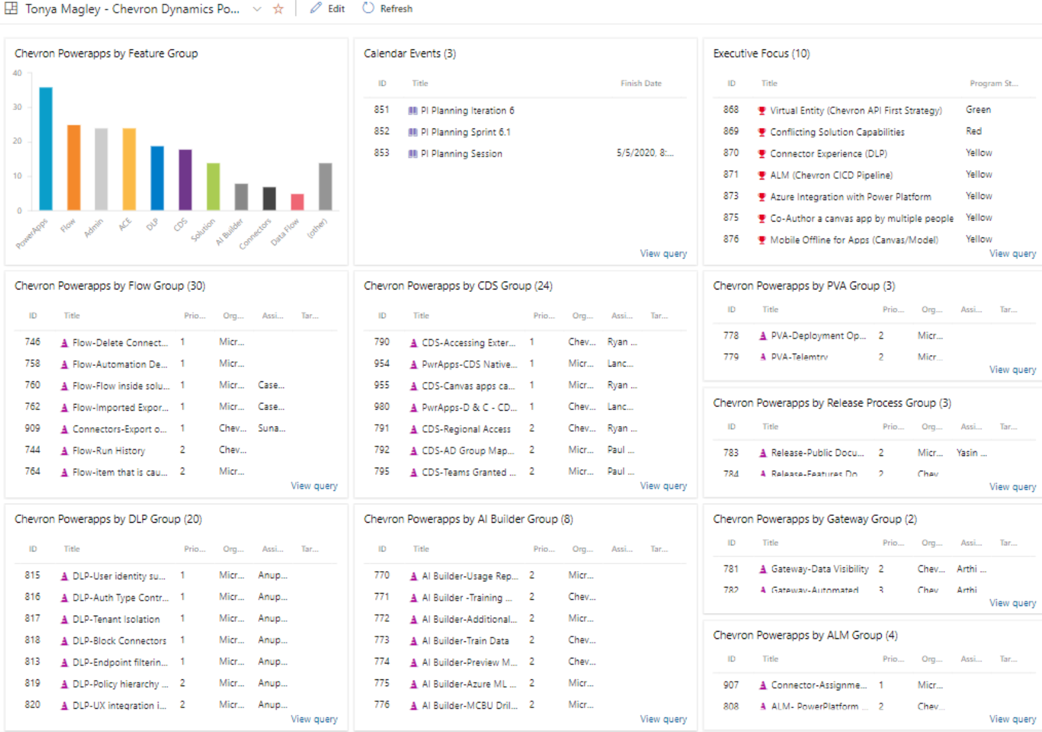Click feature icon for PVA-Deployment Op item
This screenshot has width=1042, height=732.
(x=763, y=336)
